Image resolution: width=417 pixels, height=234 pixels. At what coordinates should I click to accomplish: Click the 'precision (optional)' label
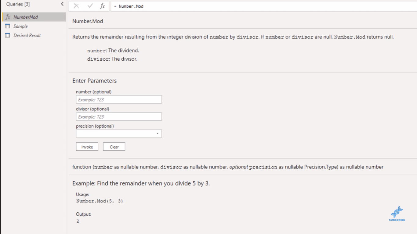point(95,126)
